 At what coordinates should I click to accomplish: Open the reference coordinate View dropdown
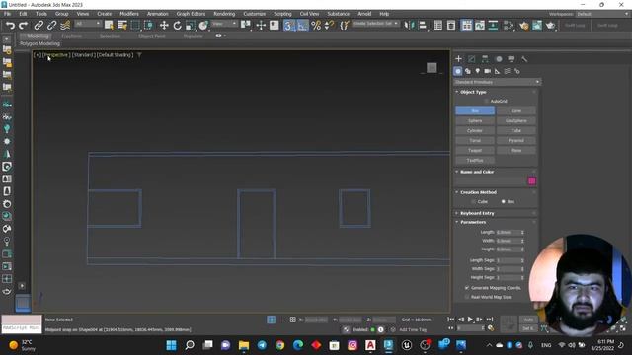click(224, 24)
